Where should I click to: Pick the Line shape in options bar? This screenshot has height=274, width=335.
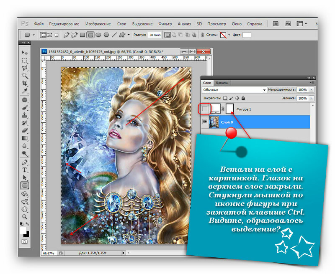(x=114, y=35)
